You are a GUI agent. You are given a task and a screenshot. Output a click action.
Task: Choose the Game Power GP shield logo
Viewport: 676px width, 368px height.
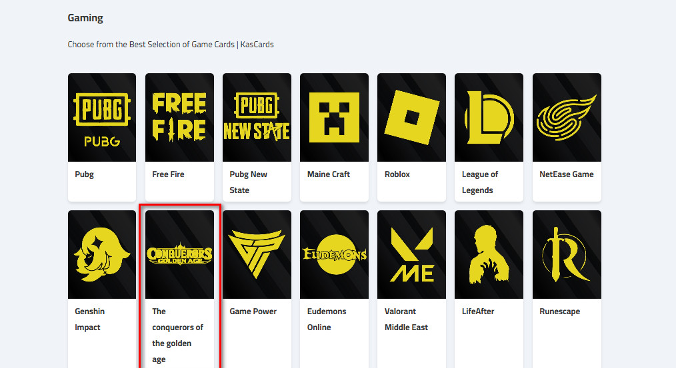point(257,254)
